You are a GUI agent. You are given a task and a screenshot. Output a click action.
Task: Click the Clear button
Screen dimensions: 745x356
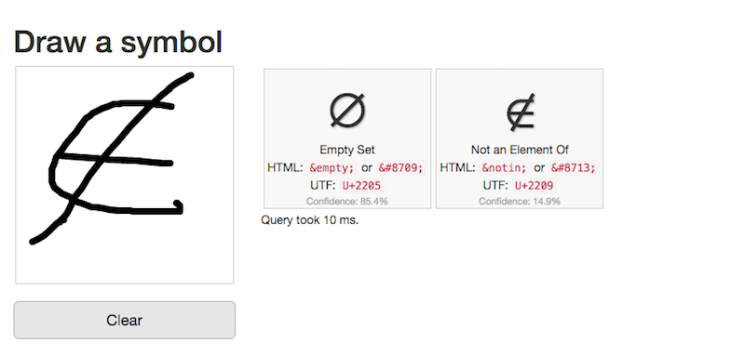pyautogui.click(x=125, y=320)
